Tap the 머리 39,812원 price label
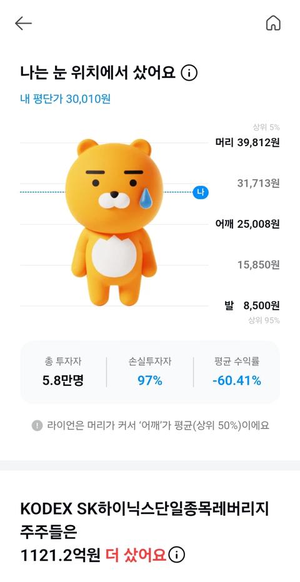The image size is (300, 582). (247, 142)
